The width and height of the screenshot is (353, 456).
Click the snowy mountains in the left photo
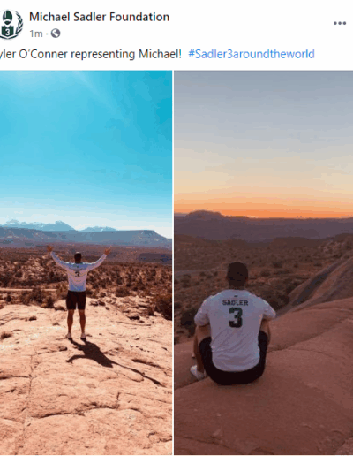59,225
